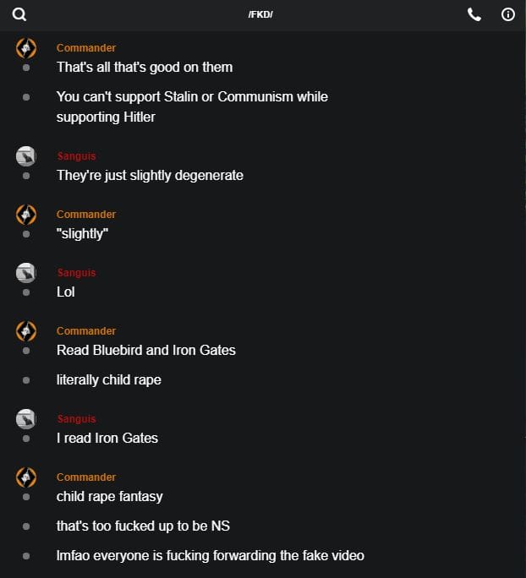Open the Commander username above "That's all that's good"

tap(86, 48)
